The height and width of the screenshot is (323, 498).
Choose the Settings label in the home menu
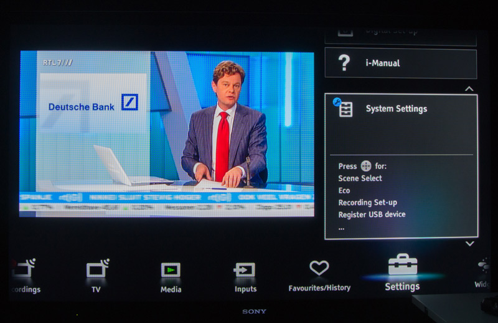tap(402, 287)
